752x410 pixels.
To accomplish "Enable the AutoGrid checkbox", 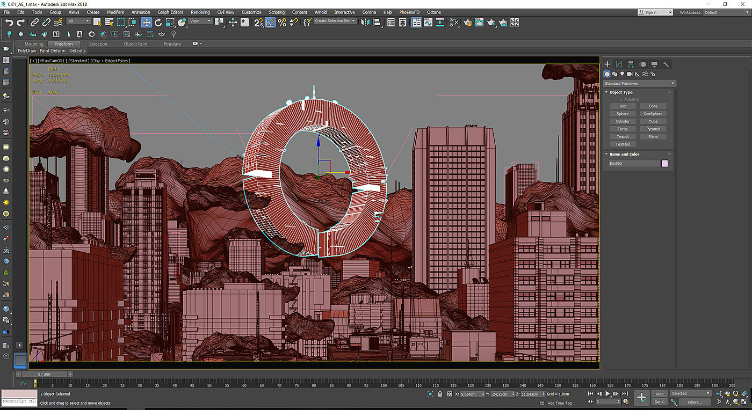I will coord(621,99).
